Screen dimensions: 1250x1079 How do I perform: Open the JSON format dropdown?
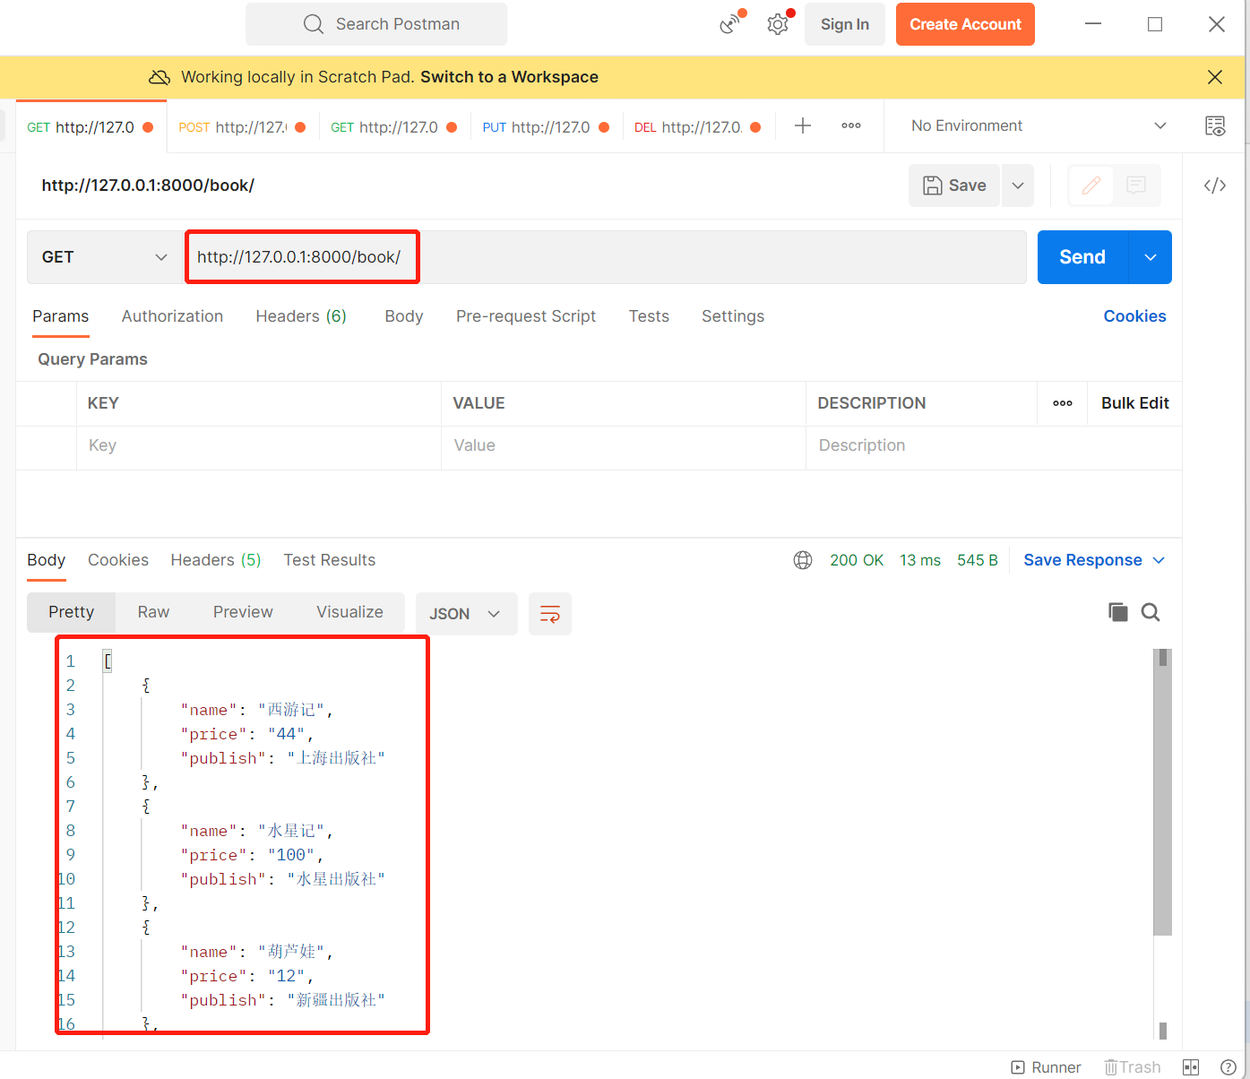click(x=467, y=614)
